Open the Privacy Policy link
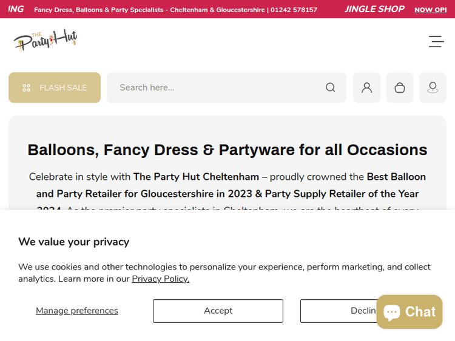The height and width of the screenshot is (341, 455). [x=161, y=279]
